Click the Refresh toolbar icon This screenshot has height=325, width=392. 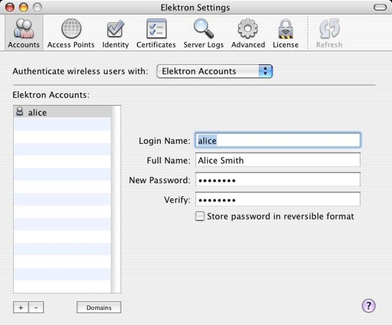tap(329, 33)
